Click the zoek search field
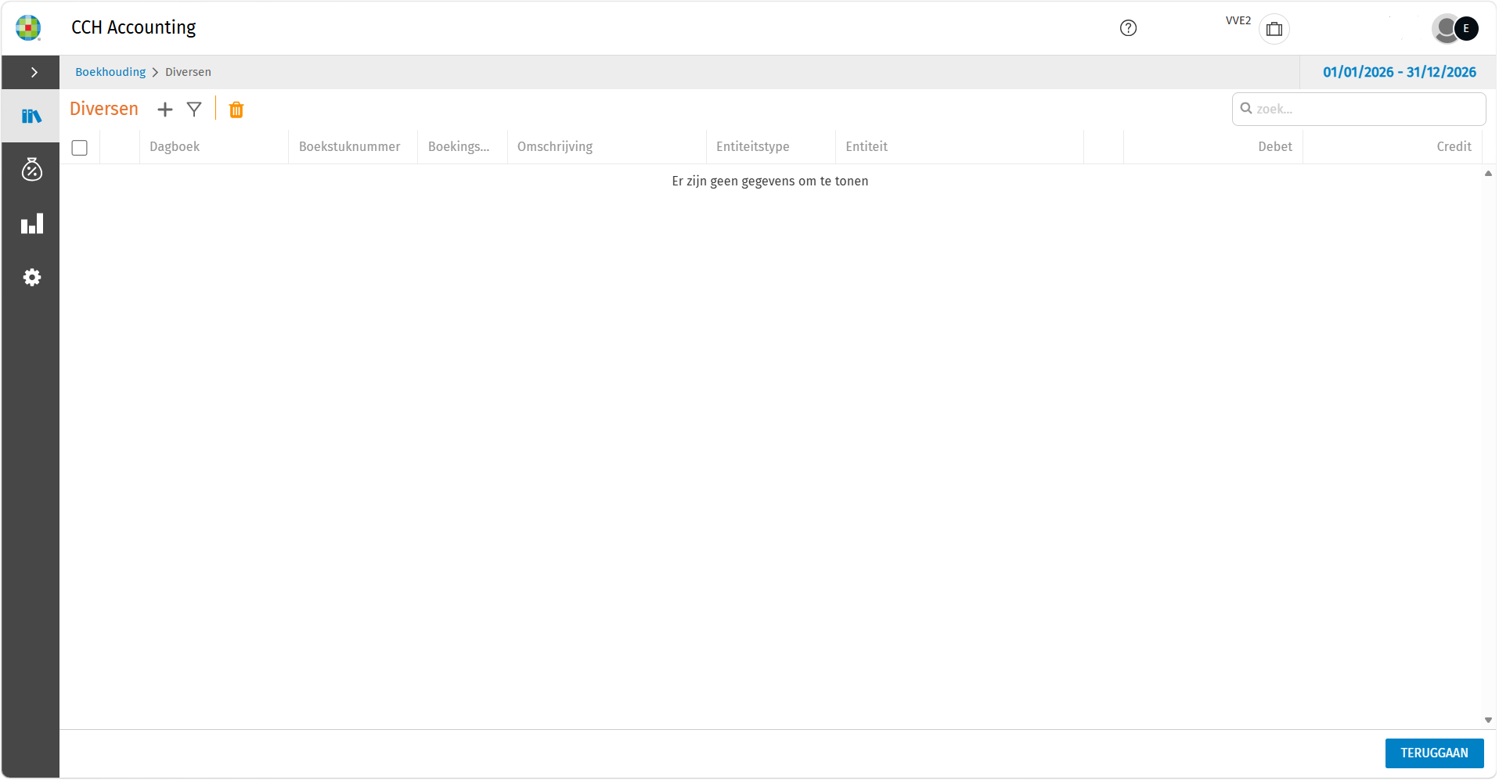The height and width of the screenshot is (780, 1499). (1359, 109)
